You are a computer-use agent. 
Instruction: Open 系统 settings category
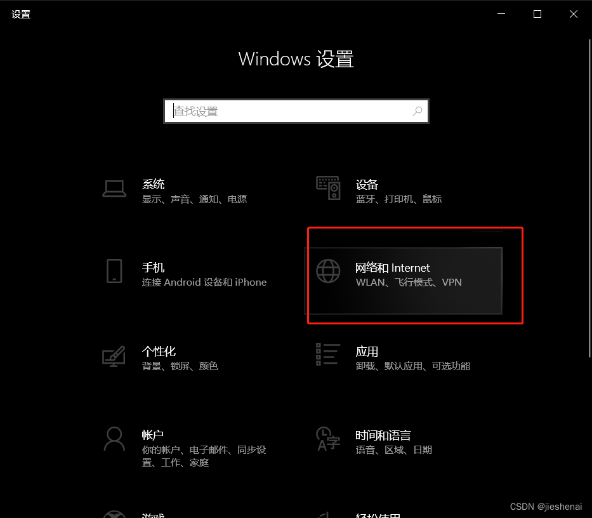pos(154,184)
